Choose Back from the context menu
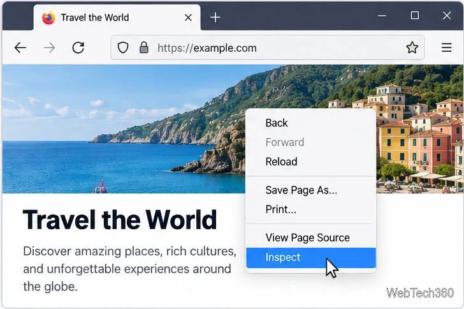464x309 pixels. click(311, 123)
